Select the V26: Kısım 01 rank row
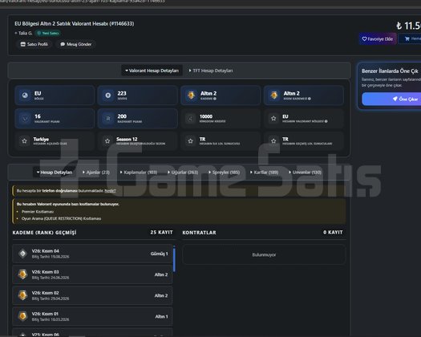Viewport: 421px width, 337px height. (92, 316)
